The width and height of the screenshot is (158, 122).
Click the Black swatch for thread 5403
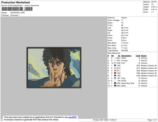coord(115,86)
